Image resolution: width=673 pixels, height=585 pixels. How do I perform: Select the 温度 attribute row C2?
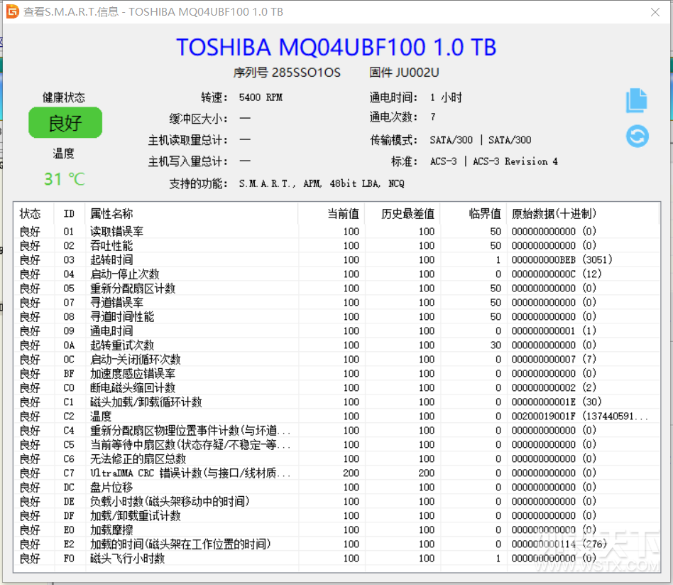pos(337,416)
